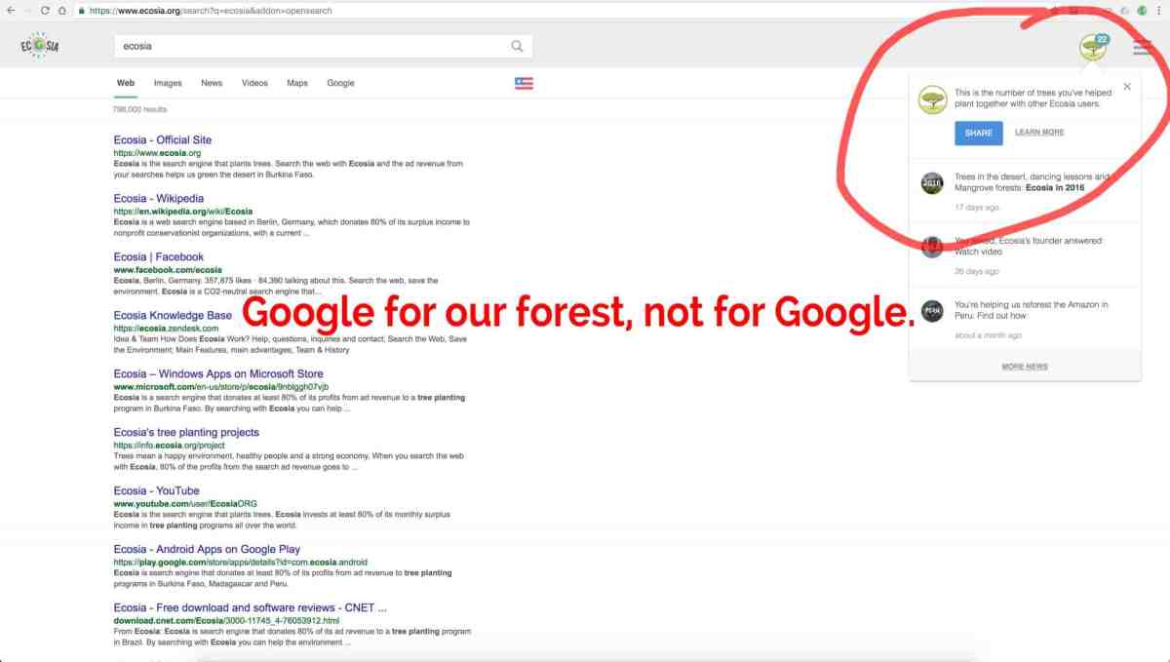The image size is (1170, 662).
Task: Open the CNET free download result
Action: point(251,608)
